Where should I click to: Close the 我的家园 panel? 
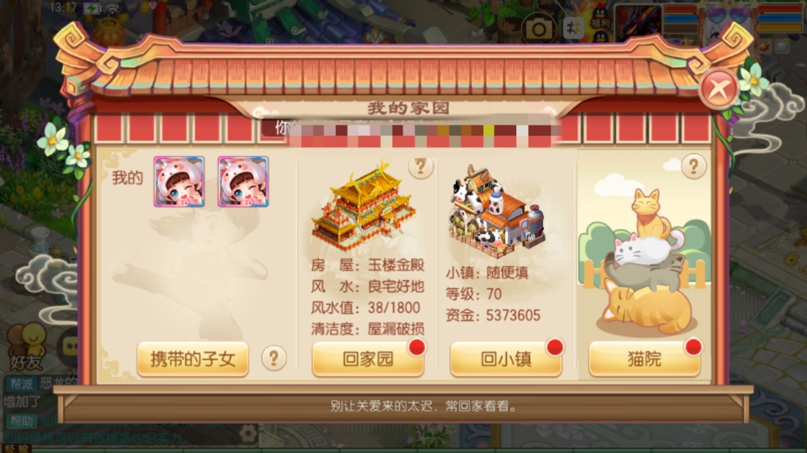pyautogui.click(x=719, y=89)
